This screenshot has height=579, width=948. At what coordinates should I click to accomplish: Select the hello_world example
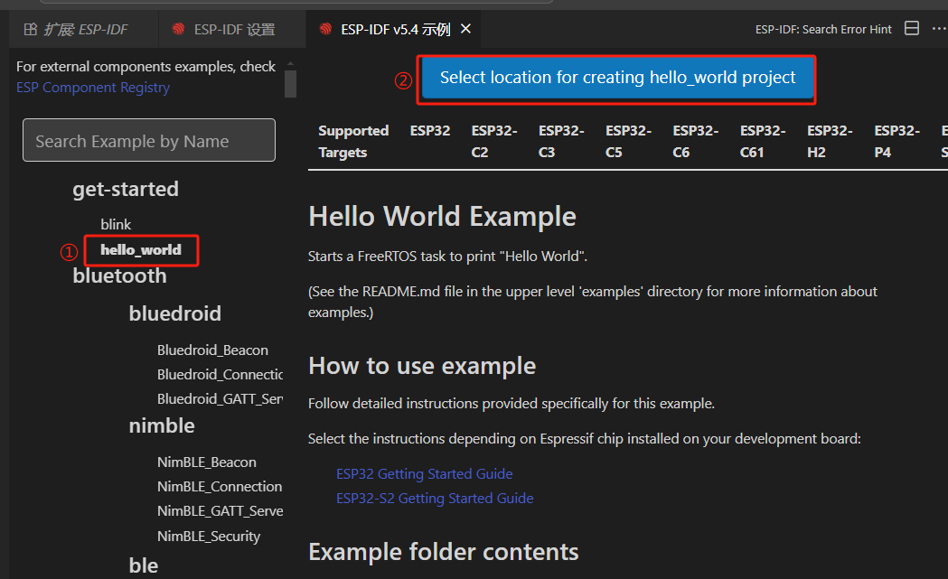point(140,250)
